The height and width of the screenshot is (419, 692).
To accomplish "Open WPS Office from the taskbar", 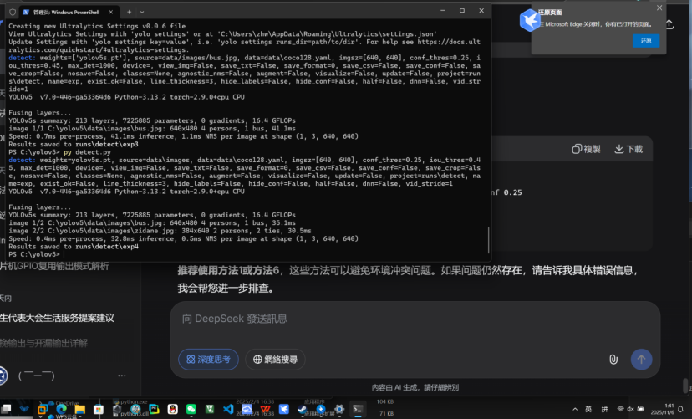I will (x=265, y=409).
